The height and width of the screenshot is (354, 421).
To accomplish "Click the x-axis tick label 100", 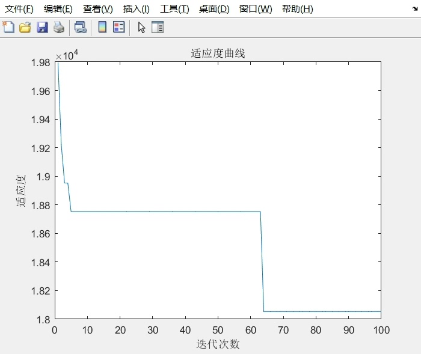I will 381,330.
